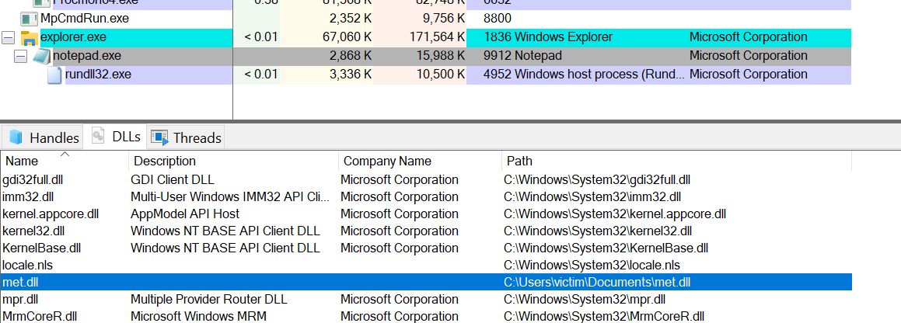Select gdi32full.dll in the list

[33, 180]
